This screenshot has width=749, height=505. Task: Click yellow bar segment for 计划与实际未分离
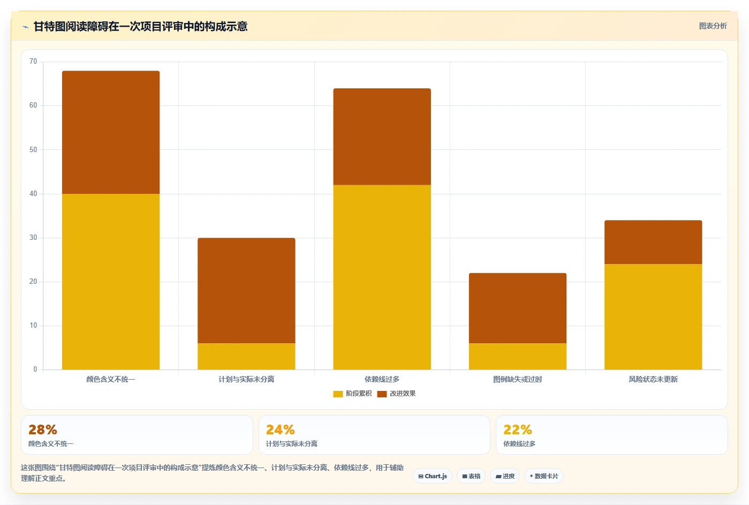point(246,356)
